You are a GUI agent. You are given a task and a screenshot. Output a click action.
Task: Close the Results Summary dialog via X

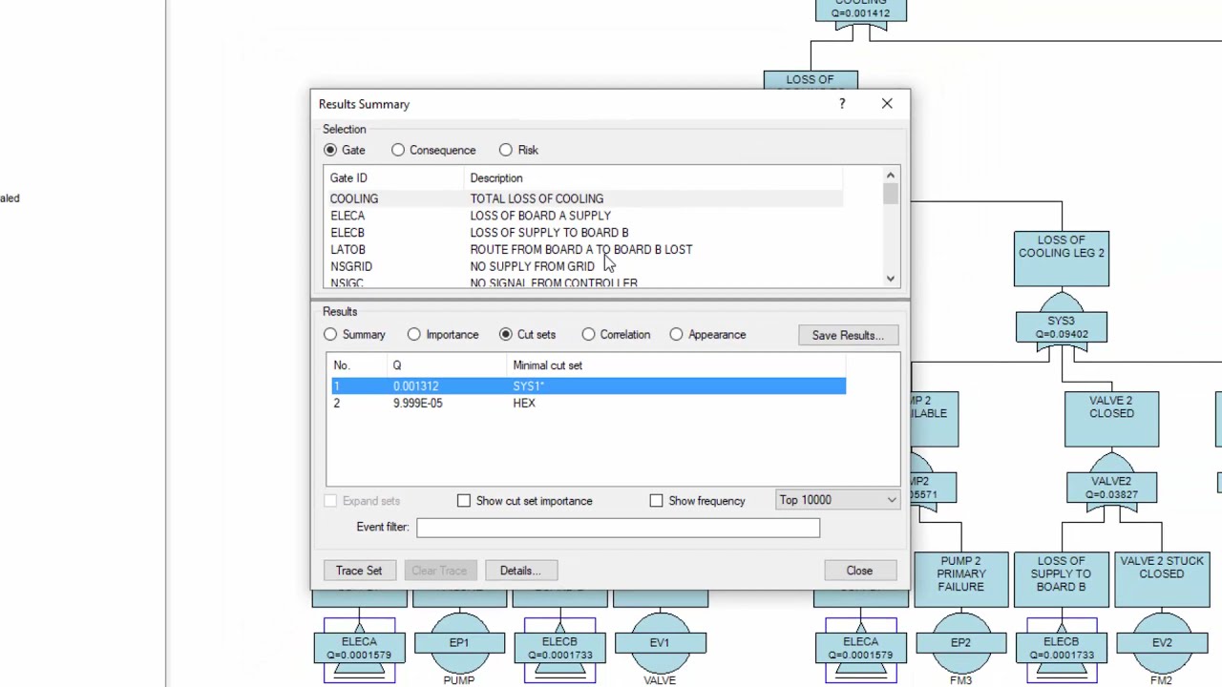coord(887,103)
